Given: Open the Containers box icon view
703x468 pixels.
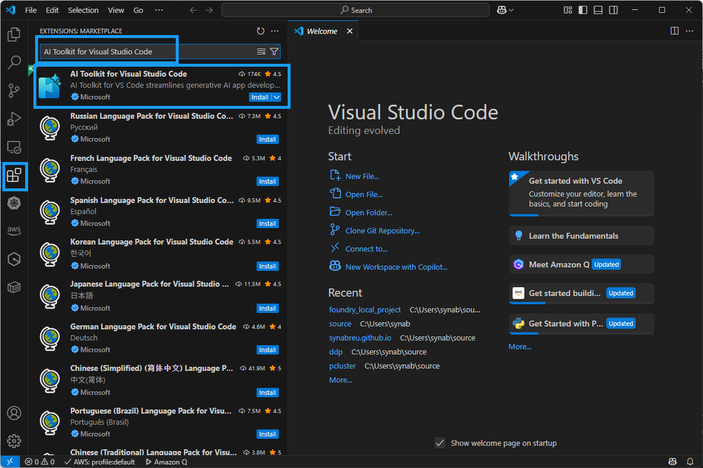Looking at the screenshot, I should 14,287.
